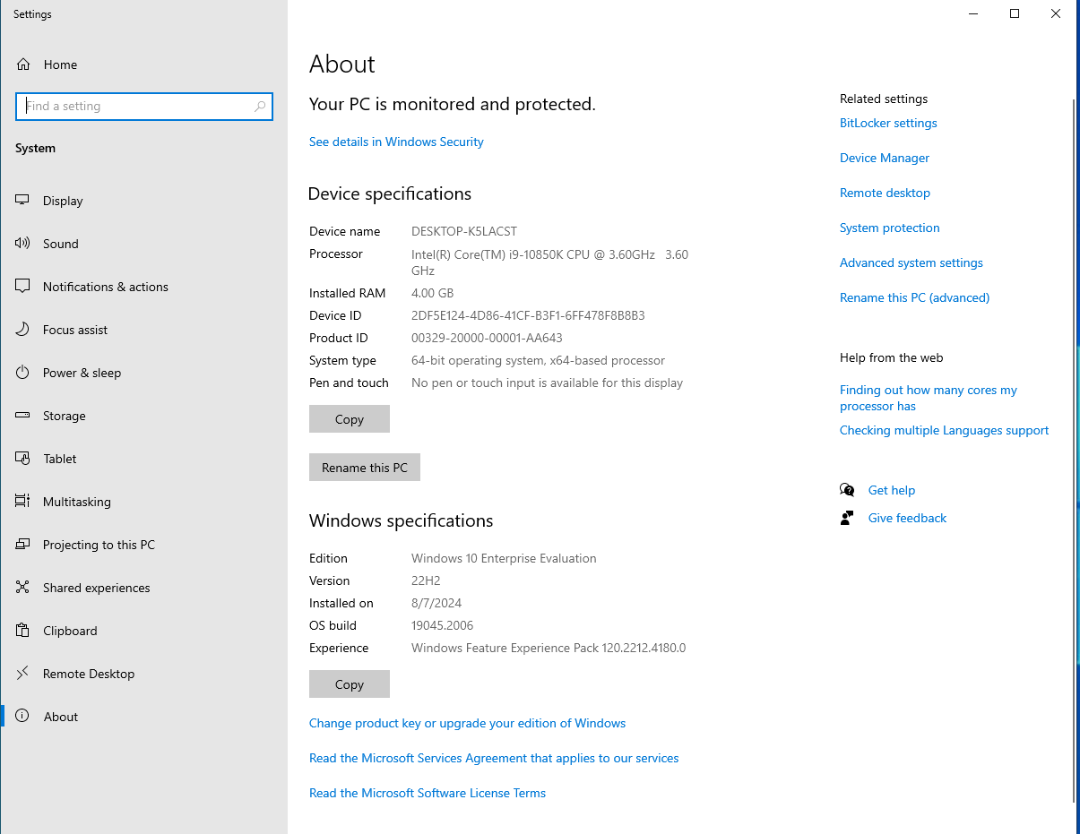Click the Multitasking icon
The image size is (1080, 834).
23,502
